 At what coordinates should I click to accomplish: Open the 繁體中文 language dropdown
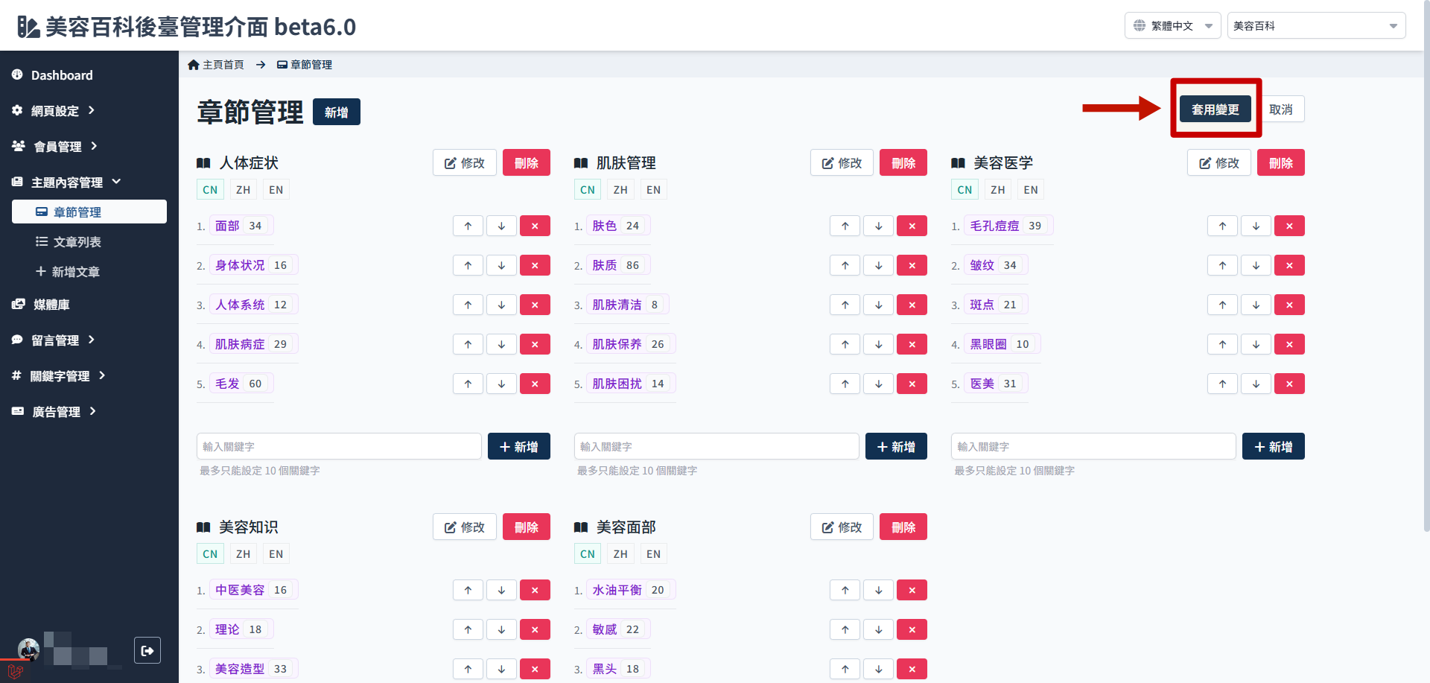(1172, 25)
